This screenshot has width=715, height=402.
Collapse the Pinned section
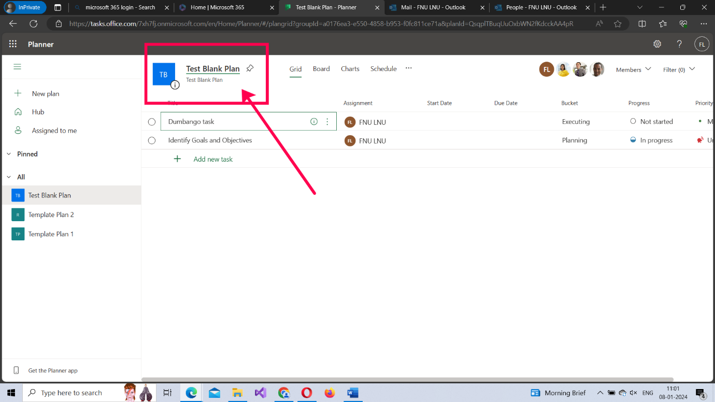pos(9,154)
